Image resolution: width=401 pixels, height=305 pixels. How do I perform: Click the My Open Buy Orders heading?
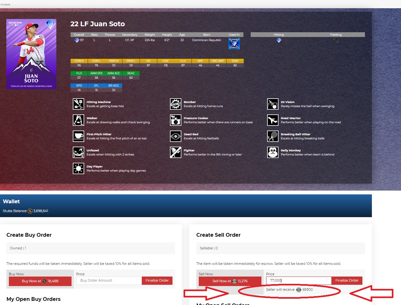tap(34, 299)
